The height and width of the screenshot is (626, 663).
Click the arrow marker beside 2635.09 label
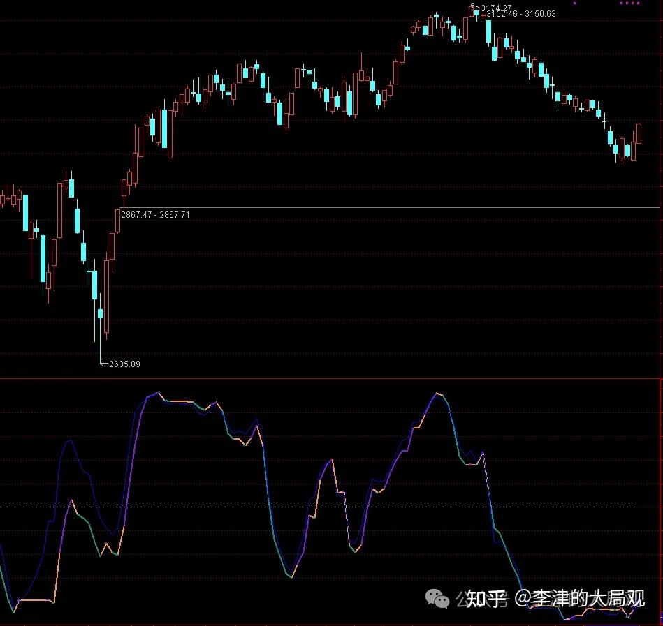coord(105,364)
